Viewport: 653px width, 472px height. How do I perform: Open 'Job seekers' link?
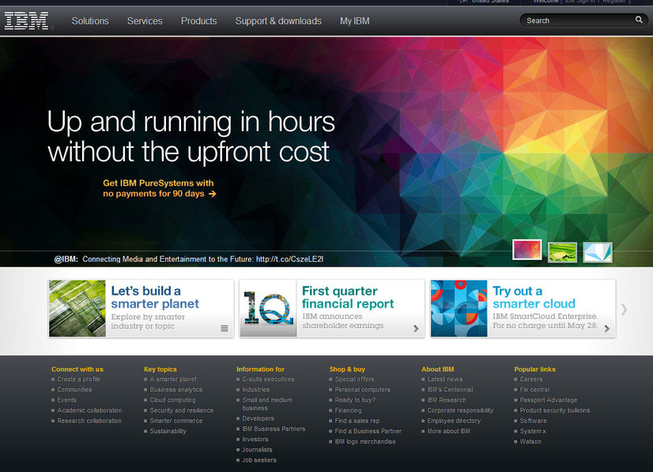(259, 460)
